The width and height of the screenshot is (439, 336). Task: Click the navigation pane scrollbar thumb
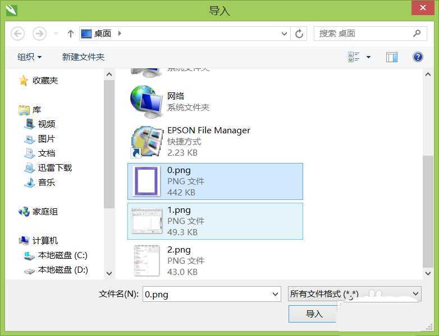click(x=109, y=144)
